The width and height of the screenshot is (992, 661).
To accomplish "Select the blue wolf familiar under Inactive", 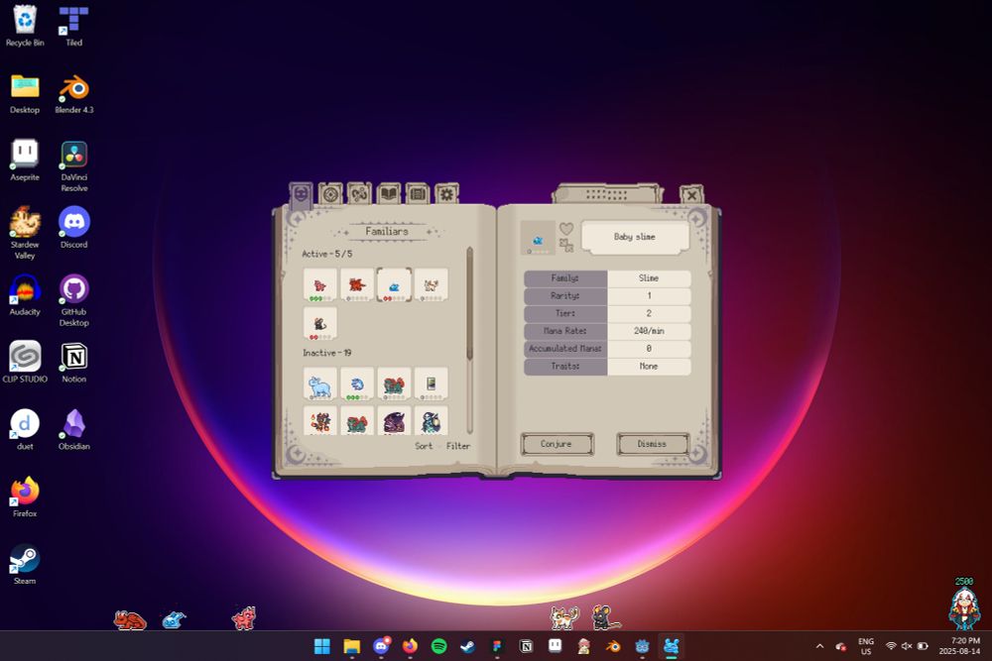I will tap(317, 383).
